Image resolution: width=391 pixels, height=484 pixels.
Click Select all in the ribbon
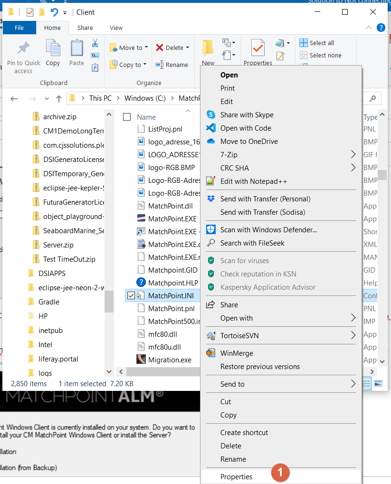317,43
